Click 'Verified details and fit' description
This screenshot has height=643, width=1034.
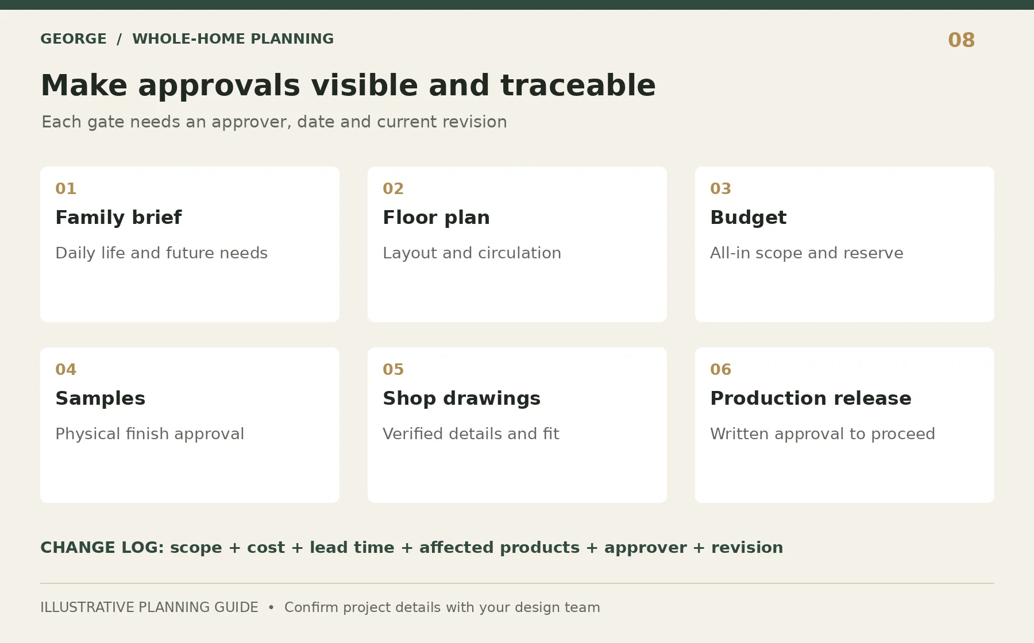[x=470, y=434]
